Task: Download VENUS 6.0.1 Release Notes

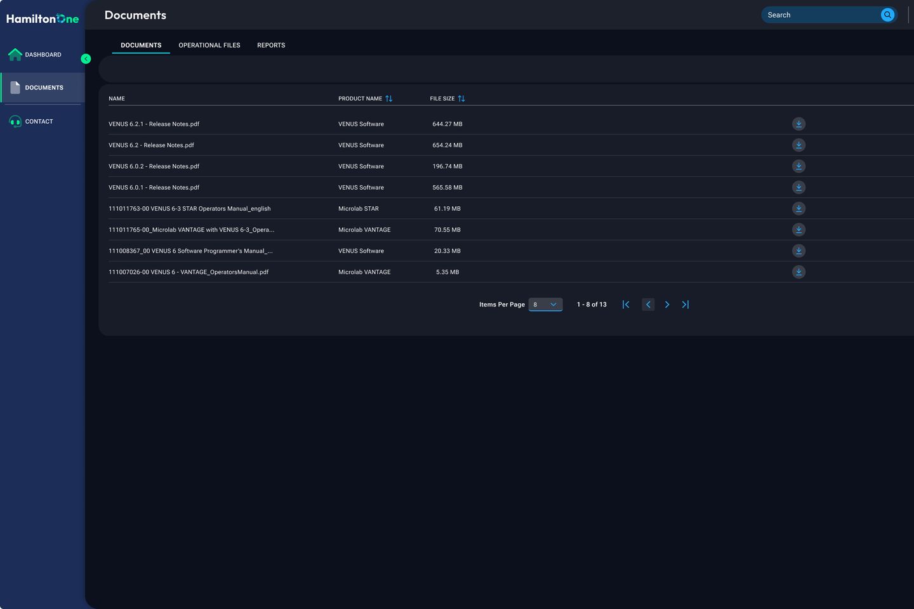Action: coord(798,187)
